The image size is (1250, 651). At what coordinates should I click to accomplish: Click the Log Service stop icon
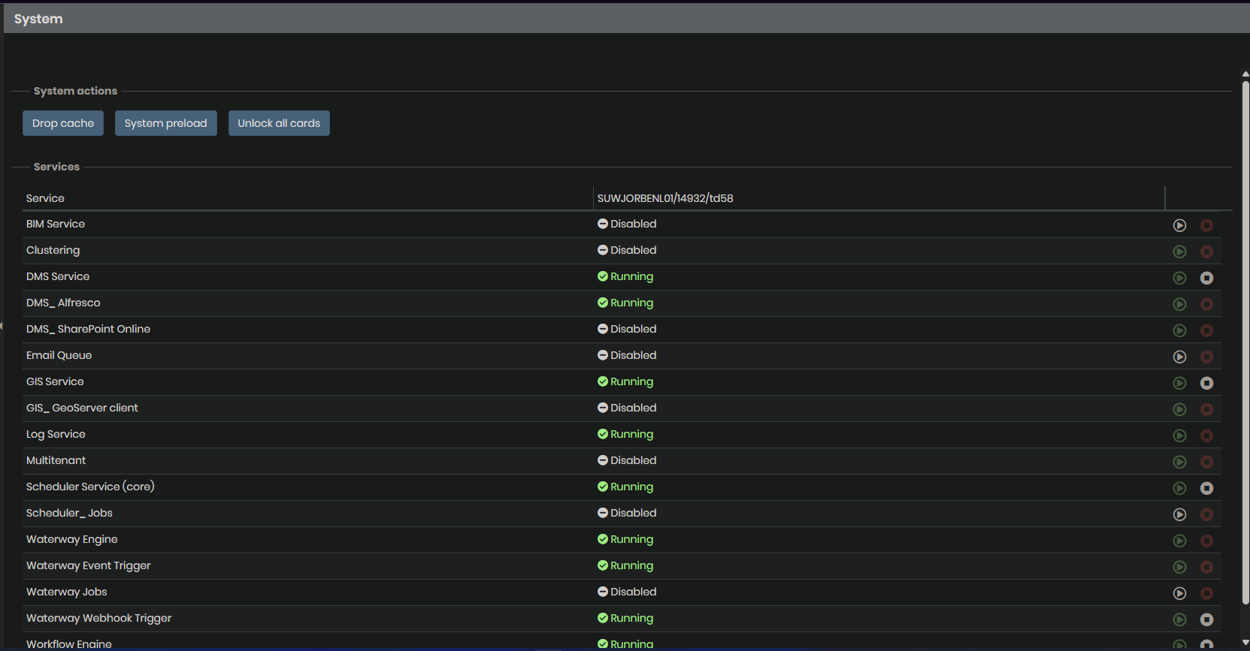click(x=1206, y=436)
